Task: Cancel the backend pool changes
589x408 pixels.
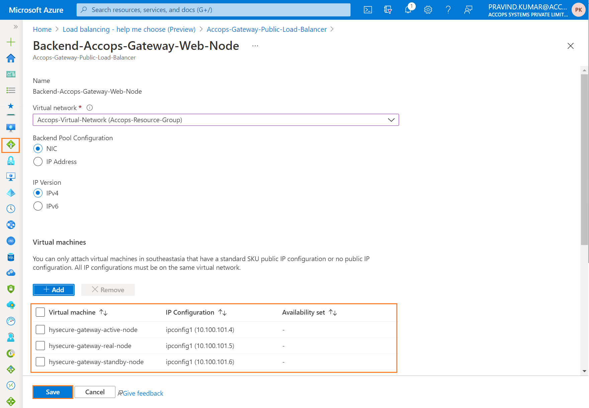Action: pyautogui.click(x=95, y=392)
